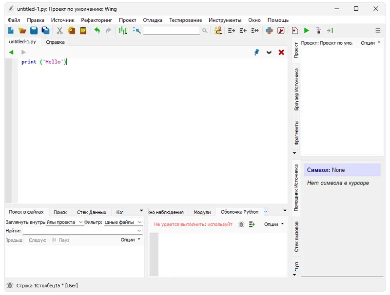Click the magnifier search icon

(x=205, y=31)
